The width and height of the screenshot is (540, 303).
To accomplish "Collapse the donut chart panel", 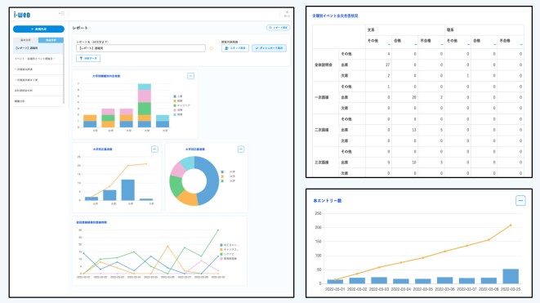I will [241, 149].
